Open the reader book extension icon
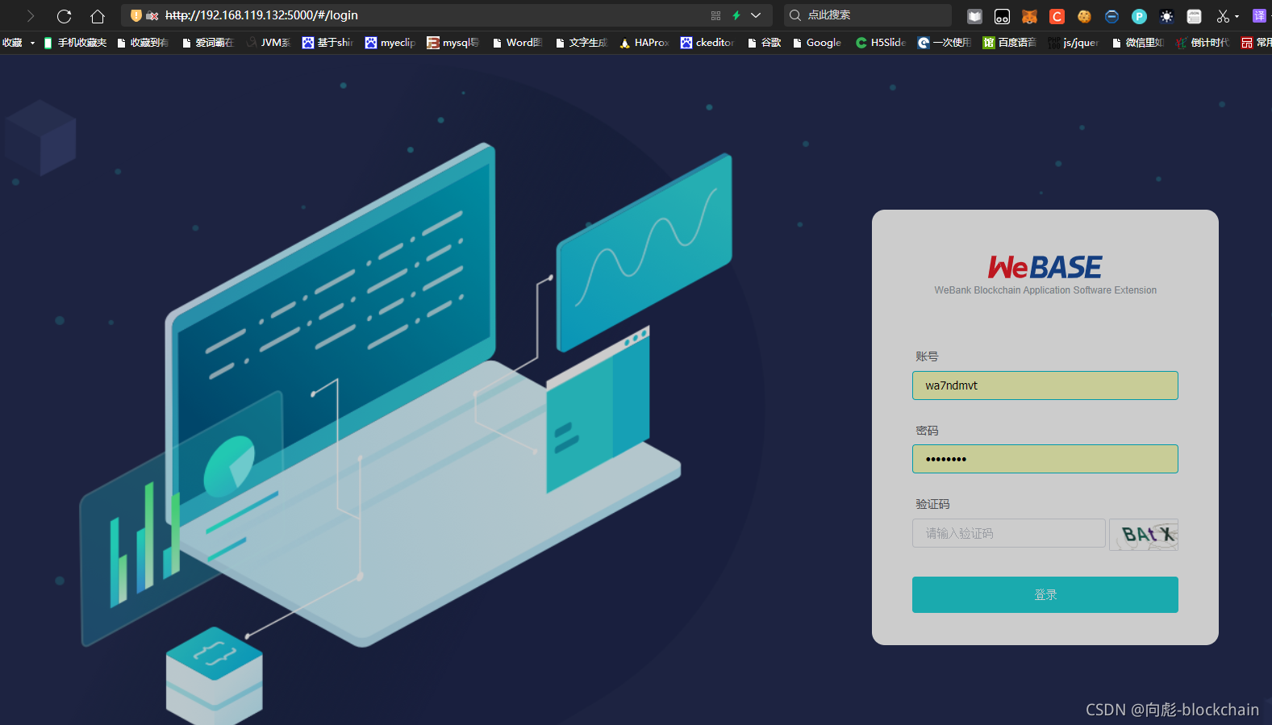 (x=974, y=16)
